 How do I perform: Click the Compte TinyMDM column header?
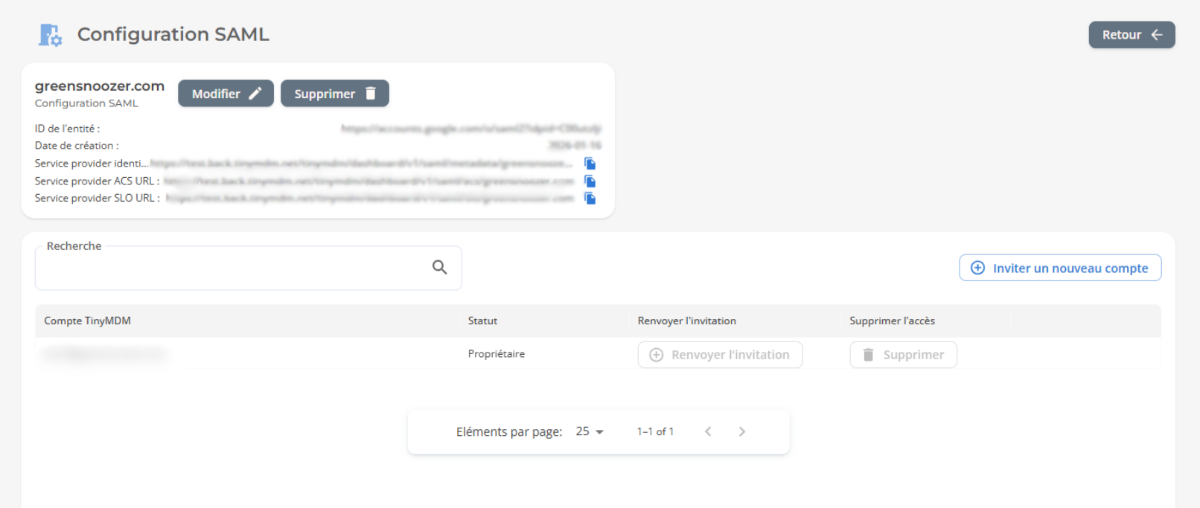[x=87, y=321]
